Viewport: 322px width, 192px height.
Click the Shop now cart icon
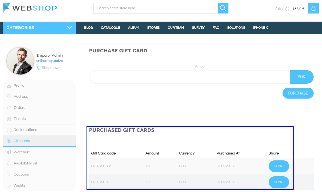pos(38,68)
